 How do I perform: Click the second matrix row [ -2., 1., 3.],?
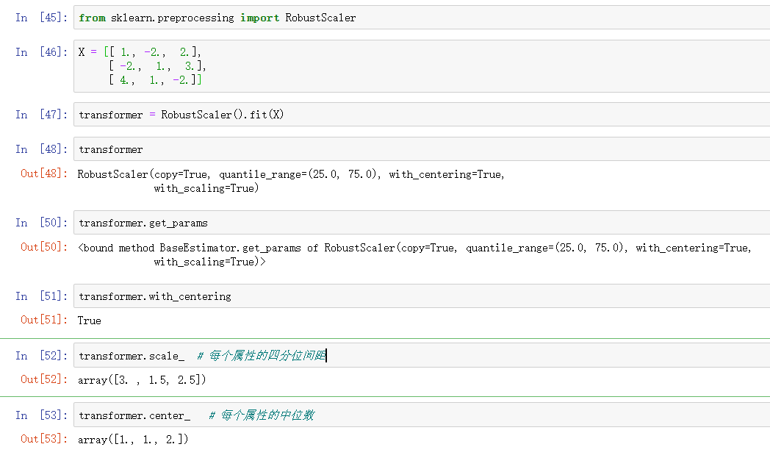click(157, 66)
